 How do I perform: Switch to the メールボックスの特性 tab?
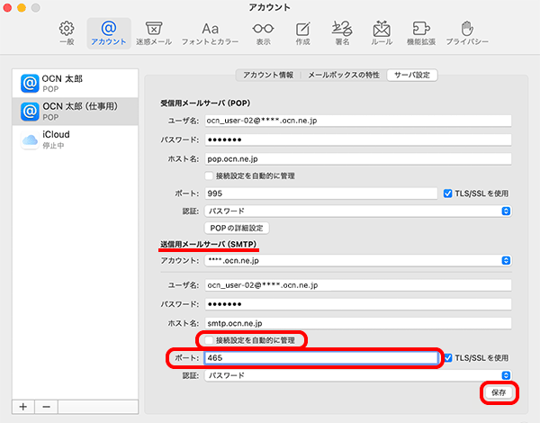[x=344, y=75]
